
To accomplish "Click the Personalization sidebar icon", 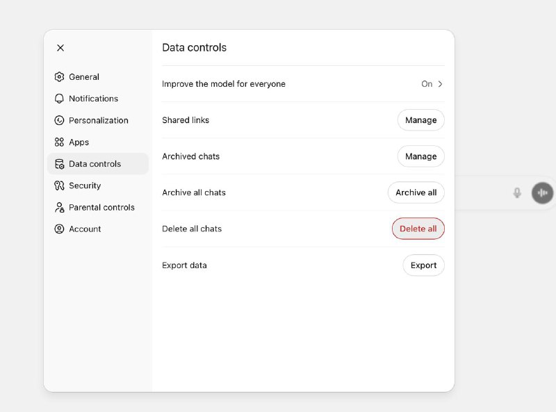I will [x=59, y=120].
